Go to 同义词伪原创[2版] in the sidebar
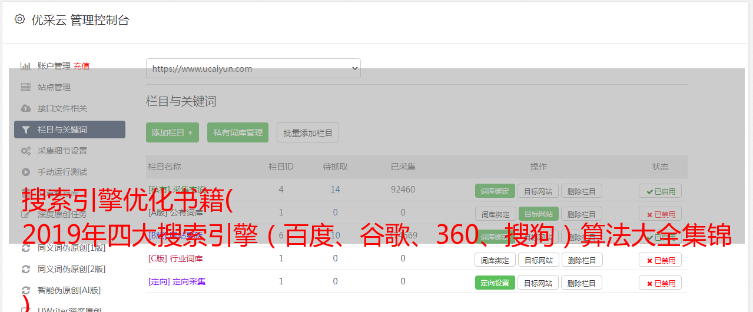Viewport: 753px width, 312px height. click(72, 269)
